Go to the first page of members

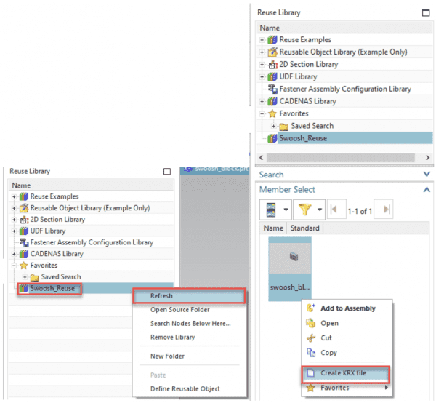[336, 209]
